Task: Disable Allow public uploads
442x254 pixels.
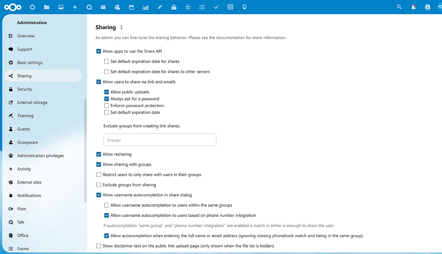Action: click(107, 92)
